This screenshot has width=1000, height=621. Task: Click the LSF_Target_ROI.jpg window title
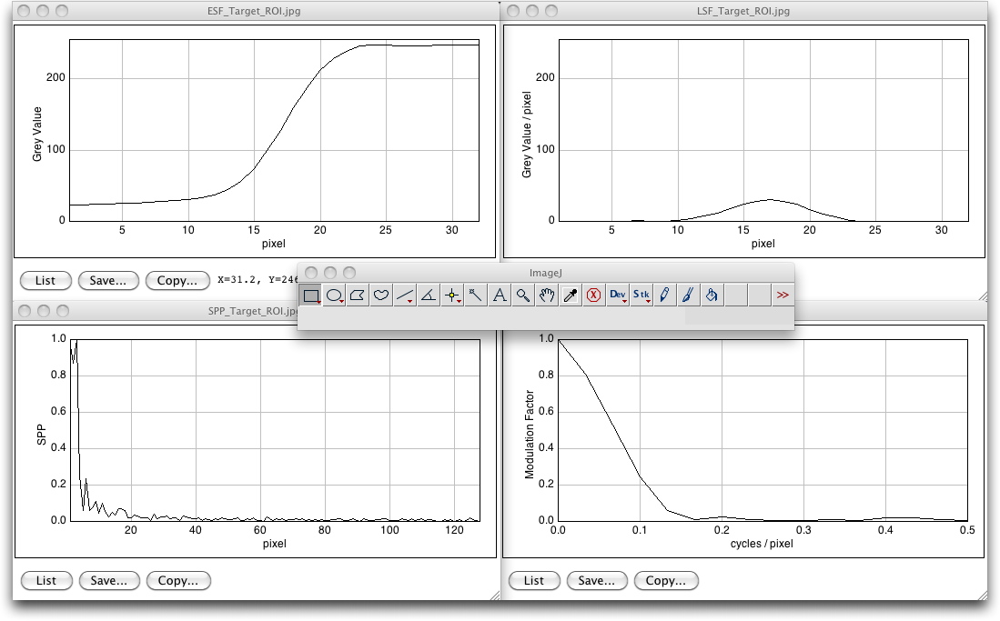pos(743,11)
